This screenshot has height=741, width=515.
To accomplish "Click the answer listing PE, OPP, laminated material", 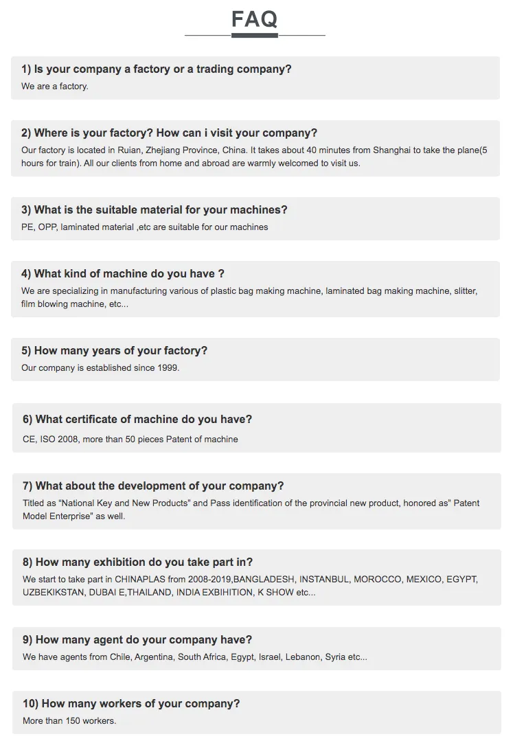I will pos(145,227).
